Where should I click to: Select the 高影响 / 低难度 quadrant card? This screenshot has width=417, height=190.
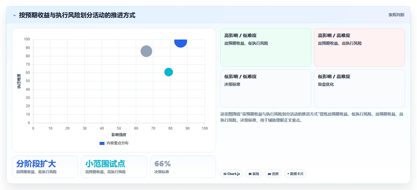pyautogui.click(x=266, y=47)
